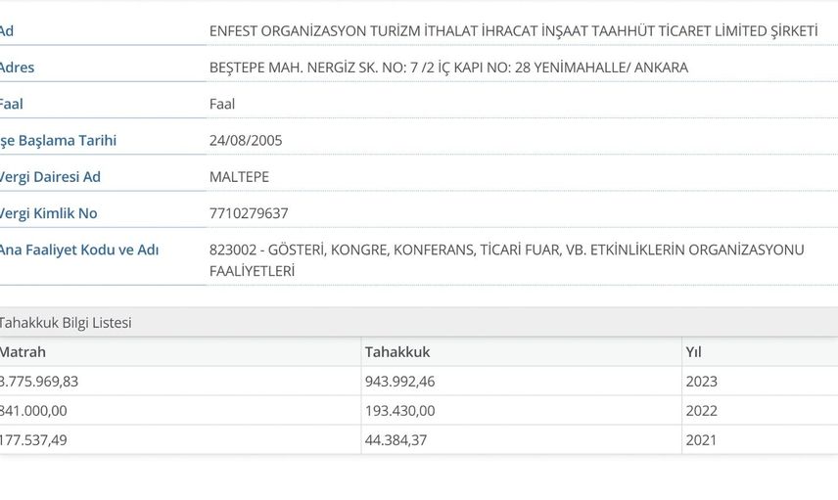Click the Vergi Kimlik No label
This screenshot has height=500, width=838.
[x=48, y=213]
